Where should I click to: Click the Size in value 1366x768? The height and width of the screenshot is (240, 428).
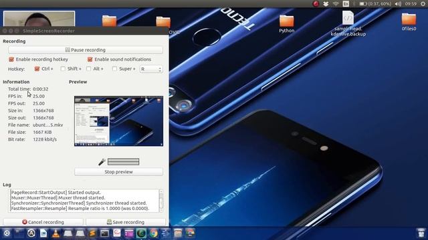pyautogui.click(x=43, y=111)
